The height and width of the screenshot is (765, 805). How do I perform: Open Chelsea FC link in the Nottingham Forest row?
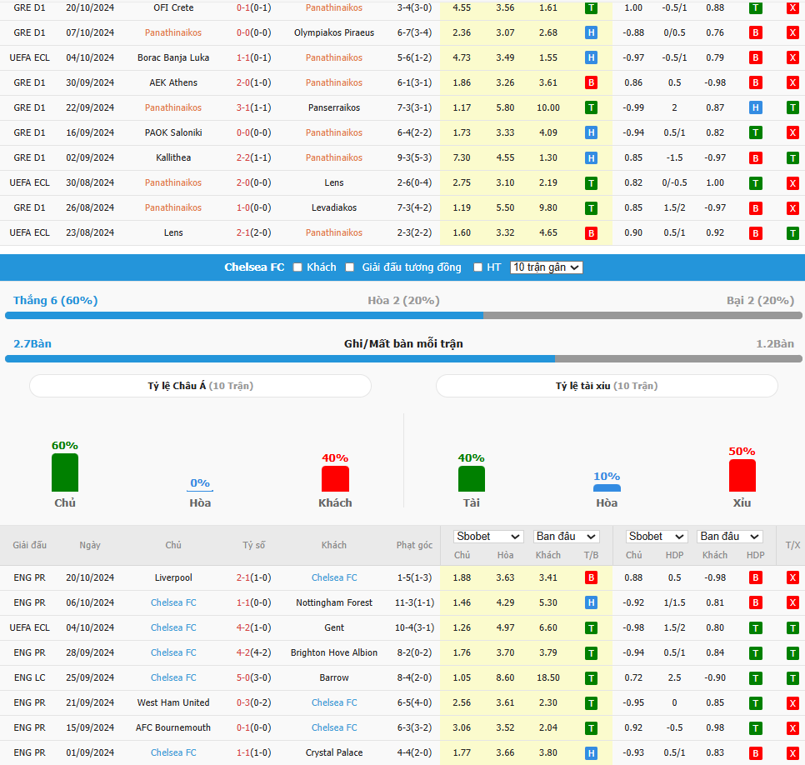173,602
